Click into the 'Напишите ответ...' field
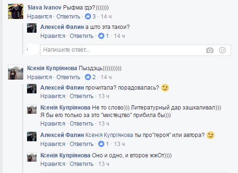Image resolution: width=238 pixels, height=173 pixels. pyautogui.click(x=136, y=50)
